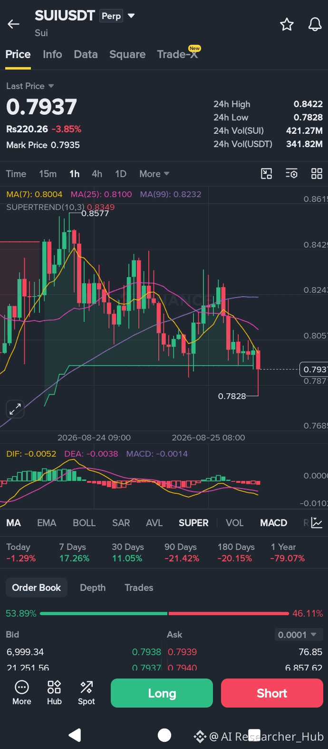Tap the Perp contract label
The image size is (328, 749).
click(x=111, y=16)
